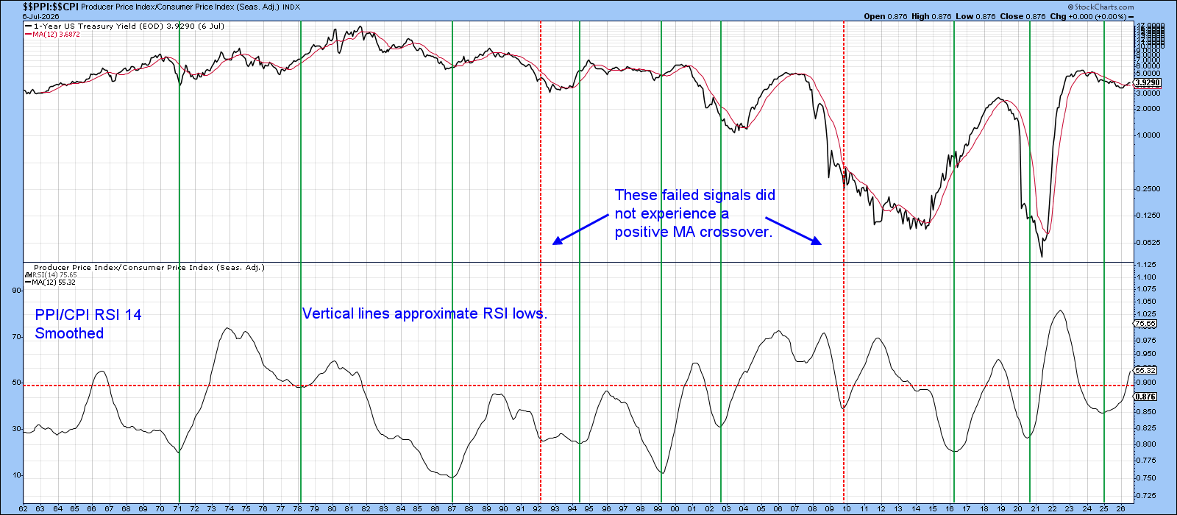The image size is (1177, 515).
Task: Click the 'High 0.876' value in header
Action: (932, 16)
